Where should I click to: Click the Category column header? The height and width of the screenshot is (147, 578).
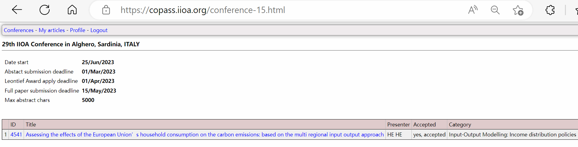coord(460,125)
